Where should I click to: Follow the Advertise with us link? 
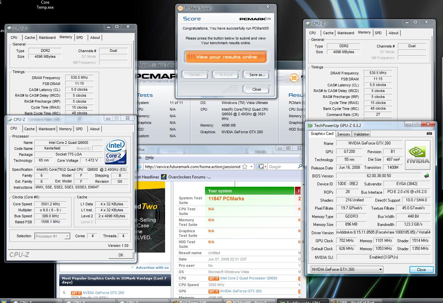point(152,268)
